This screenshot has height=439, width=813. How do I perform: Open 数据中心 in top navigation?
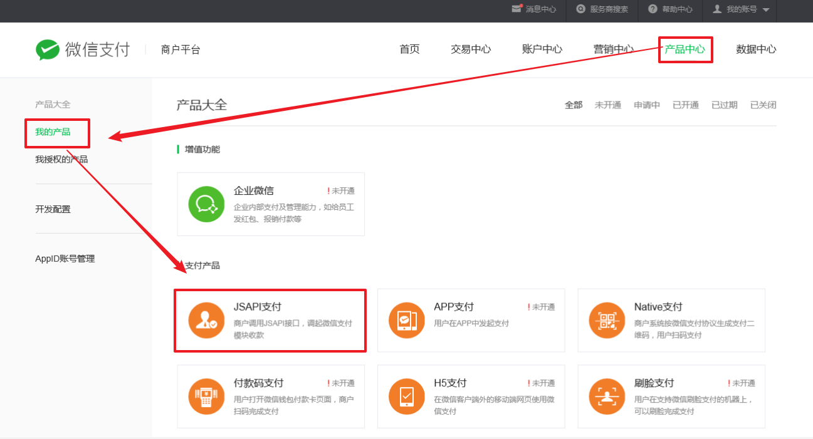(756, 49)
